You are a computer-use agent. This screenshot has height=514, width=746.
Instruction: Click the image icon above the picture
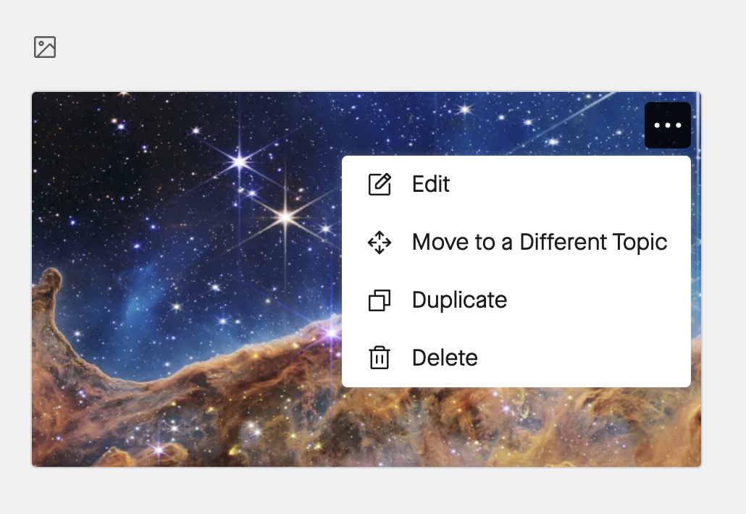tap(45, 48)
